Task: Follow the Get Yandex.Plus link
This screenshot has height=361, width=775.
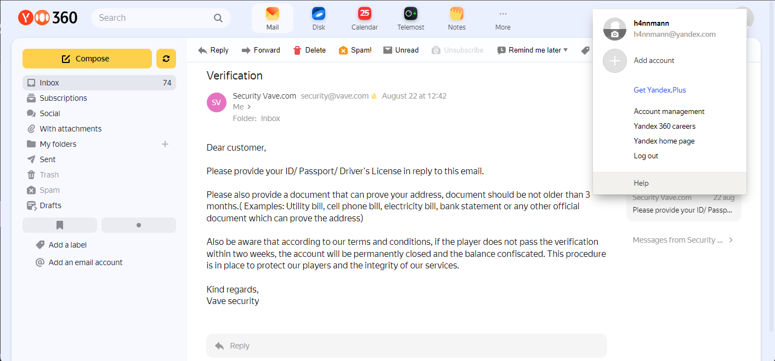Action: (x=660, y=90)
